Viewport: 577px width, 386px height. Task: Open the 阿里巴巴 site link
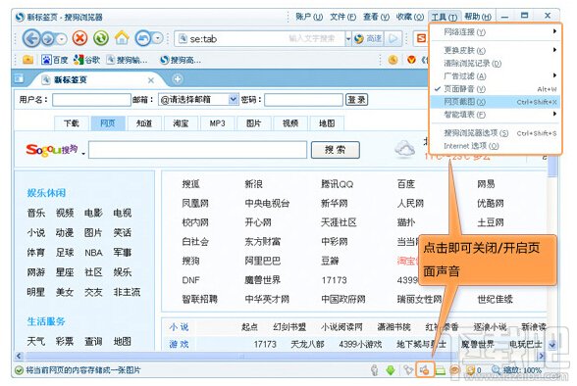(x=263, y=261)
